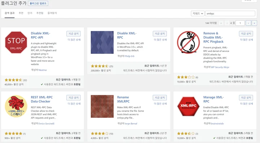260x143 pixels.
Task: Click 200,000+ 활성 설치 text
Action: coord(101,70)
